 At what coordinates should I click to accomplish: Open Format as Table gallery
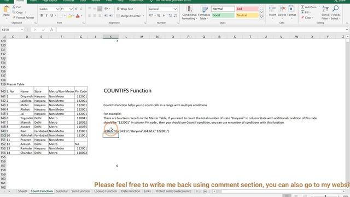pos(204,13)
